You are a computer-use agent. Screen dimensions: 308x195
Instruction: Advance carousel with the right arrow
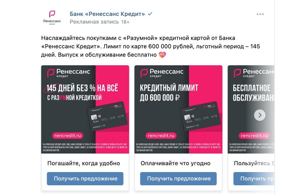260,115
